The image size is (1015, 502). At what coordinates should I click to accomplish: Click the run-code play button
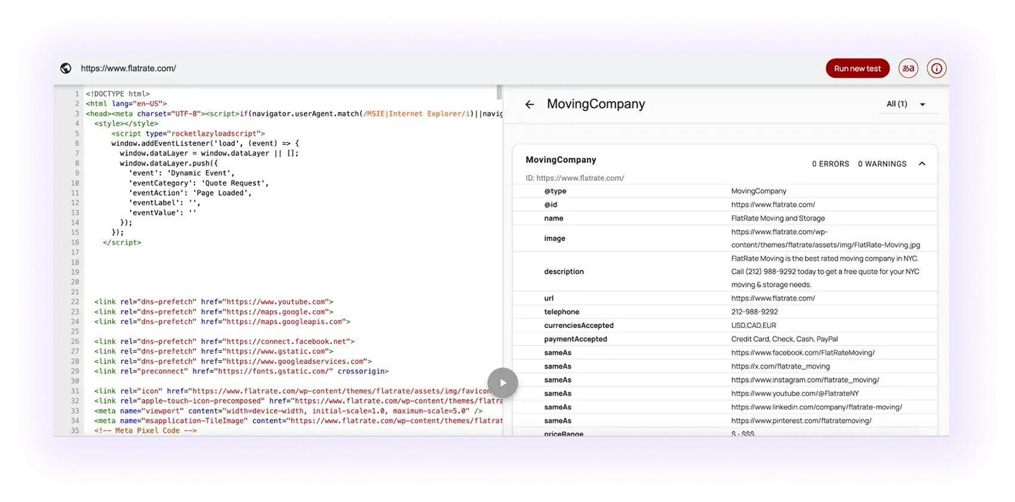(503, 383)
